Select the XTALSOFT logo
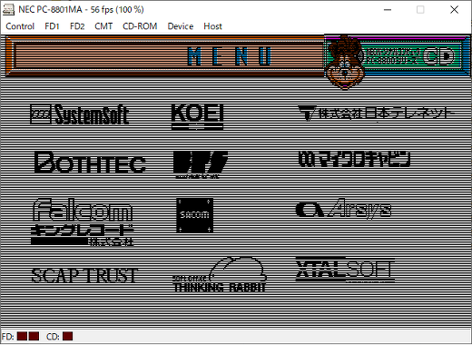Screen dimensions: 472x345 (345, 269)
